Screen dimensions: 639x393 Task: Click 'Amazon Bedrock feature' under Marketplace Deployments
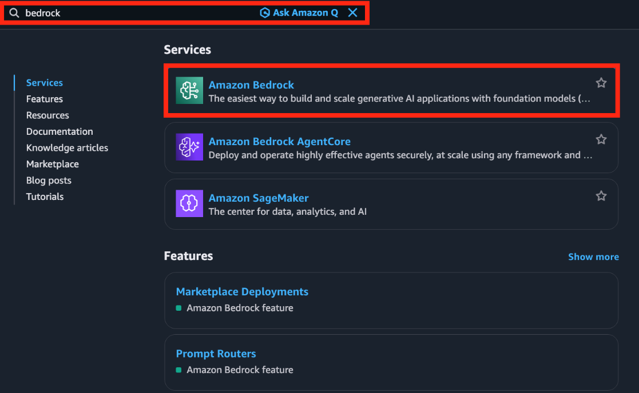(240, 308)
